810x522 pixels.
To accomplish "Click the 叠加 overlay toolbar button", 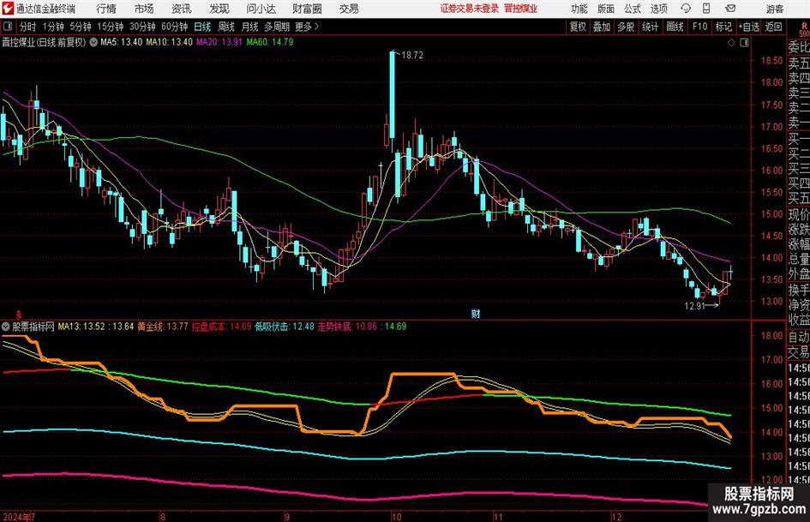I will click(x=602, y=27).
